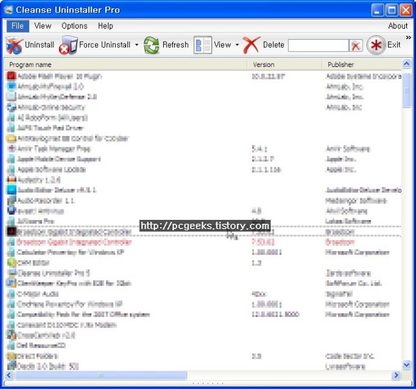Viewport: 416px width, 389px height.
Task: Click the vertical scrollbar up arrow
Action: [x=406, y=64]
